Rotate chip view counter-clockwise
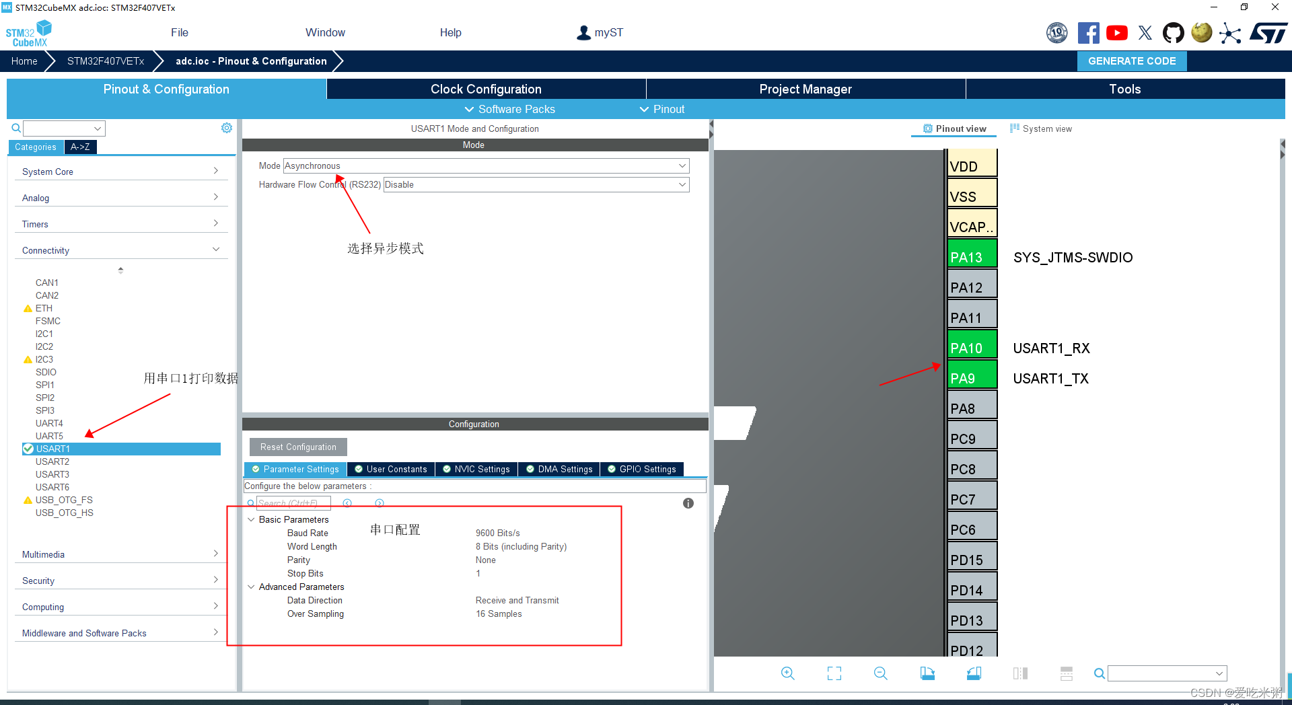Screen dimensions: 1292x705 [x=974, y=673]
